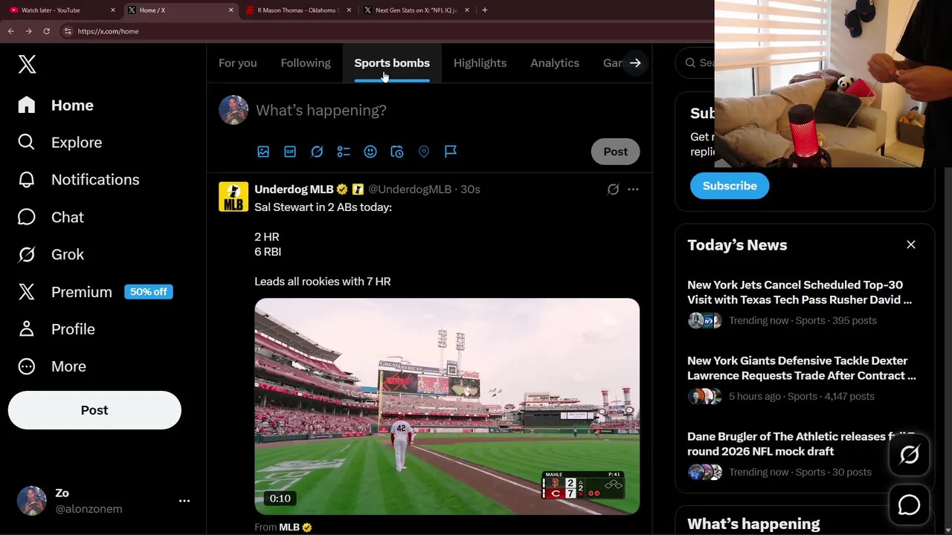Click the composer Post button
Viewport: 952px width, 535px height.
615,152
